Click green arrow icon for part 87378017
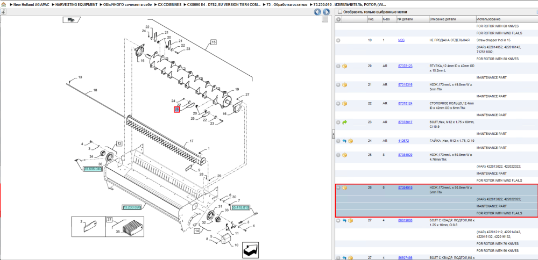 [x=344, y=122]
